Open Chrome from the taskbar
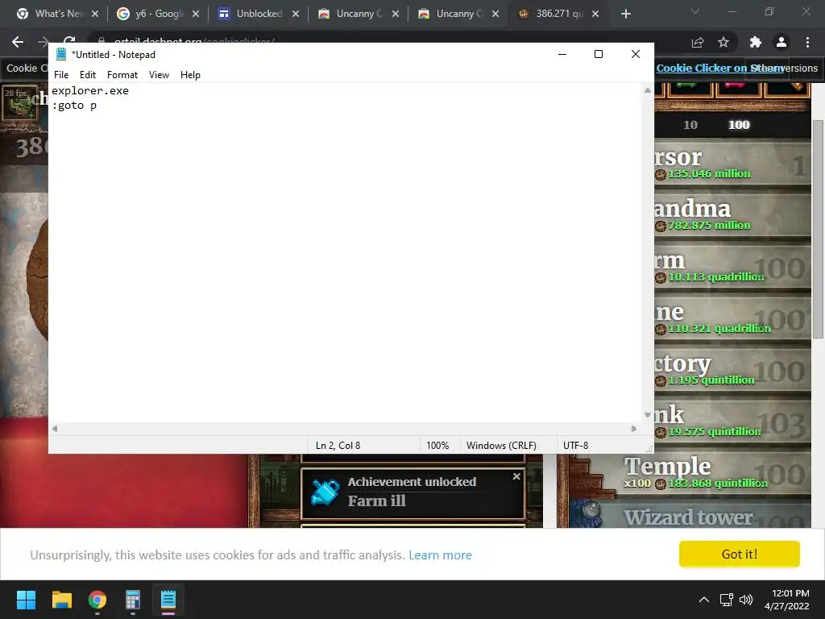 pyautogui.click(x=97, y=600)
